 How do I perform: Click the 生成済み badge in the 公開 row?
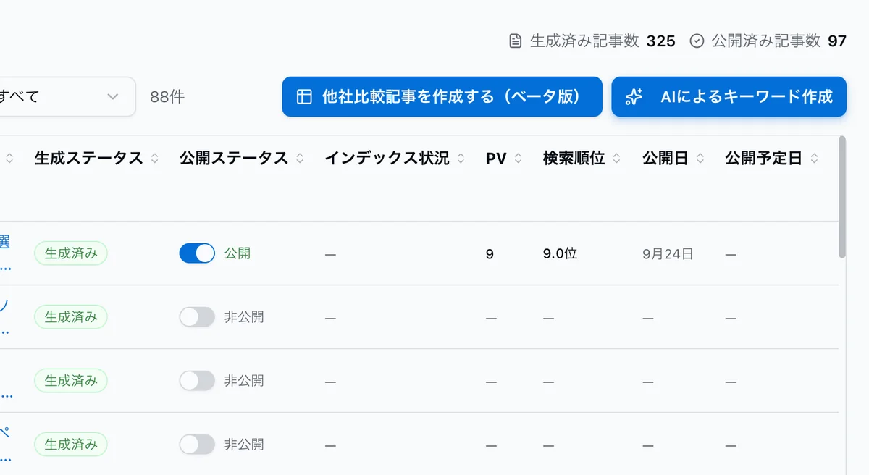(71, 253)
